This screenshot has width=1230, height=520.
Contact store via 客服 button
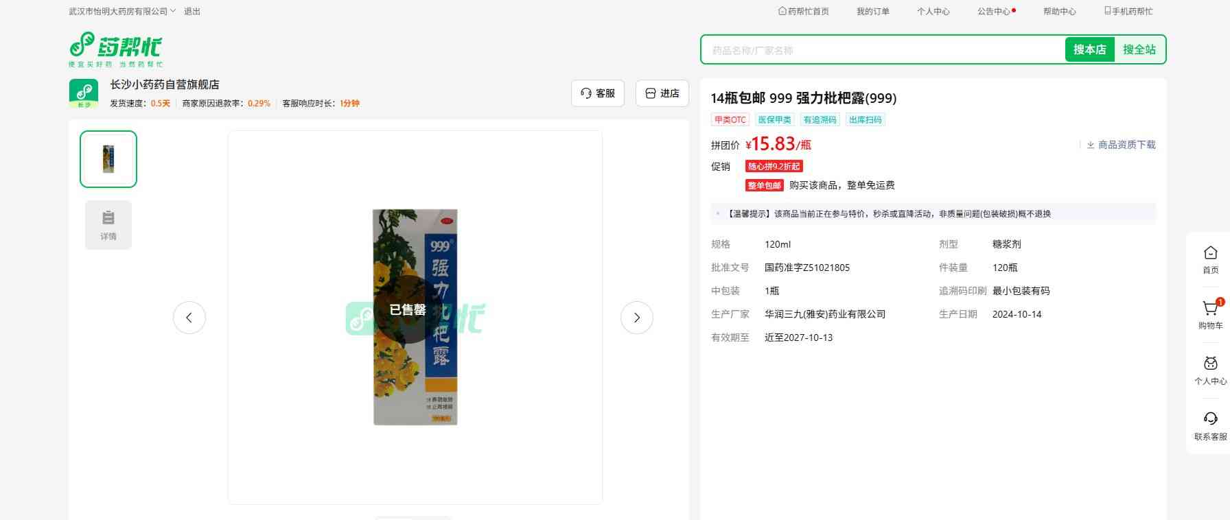[x=597, y=93]
